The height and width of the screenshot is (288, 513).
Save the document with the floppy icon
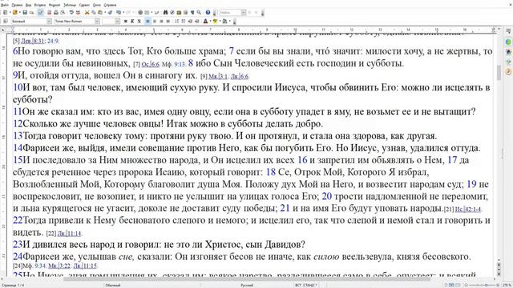[25, 13]
